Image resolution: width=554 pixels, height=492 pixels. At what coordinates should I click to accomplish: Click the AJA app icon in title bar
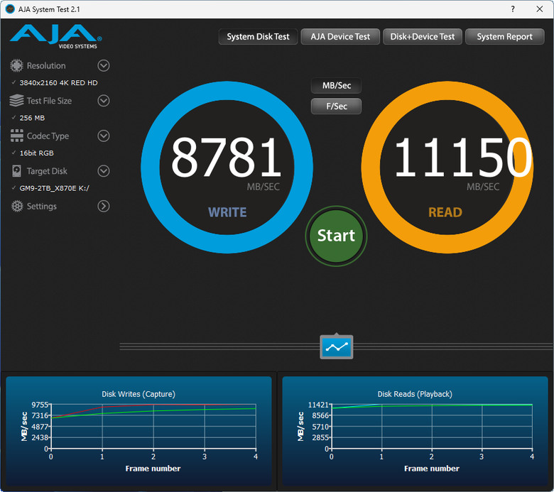[10, 9]
